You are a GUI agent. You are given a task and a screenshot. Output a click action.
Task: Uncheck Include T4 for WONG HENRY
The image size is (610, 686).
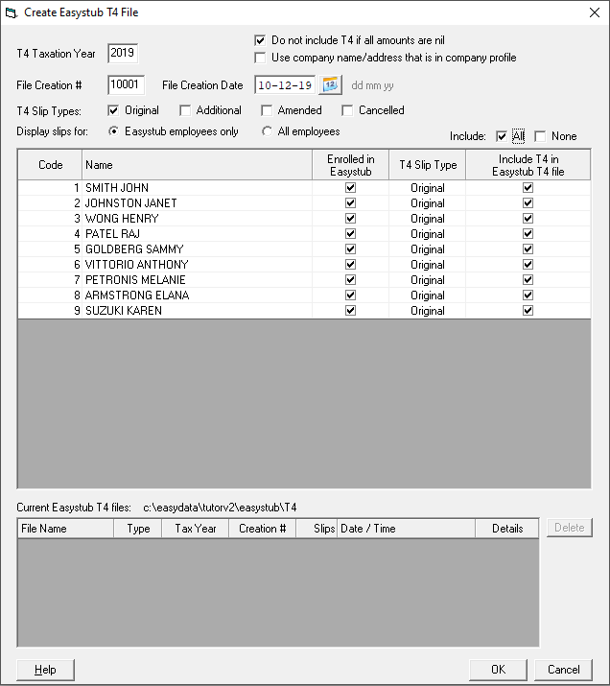[528, 219]
